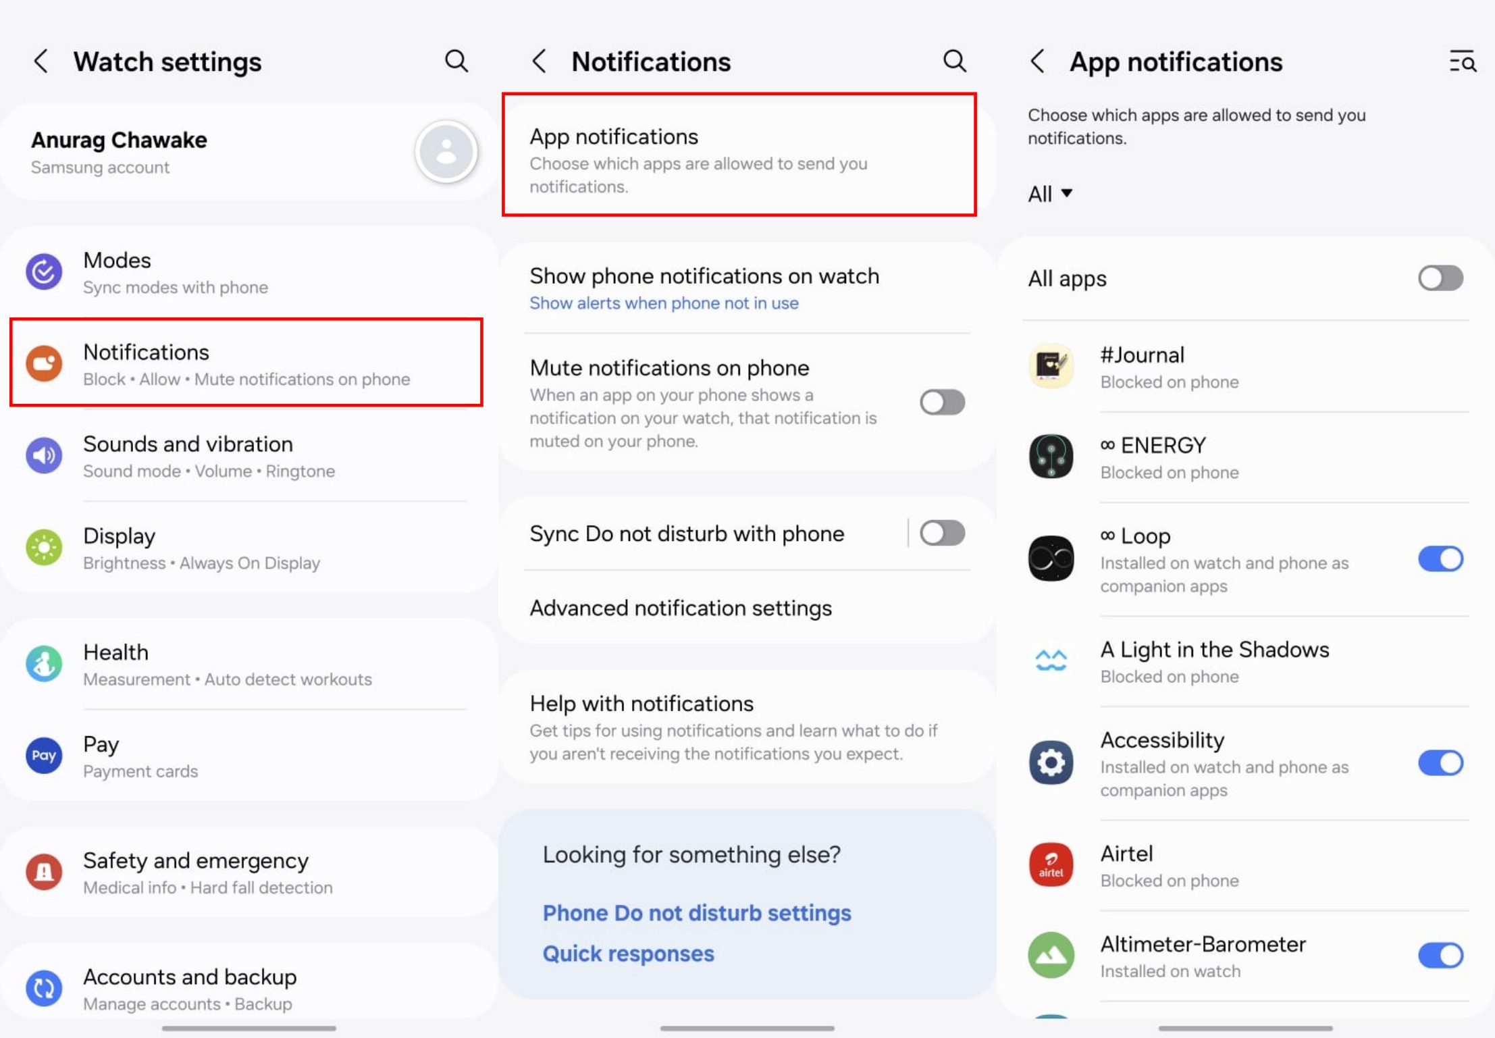Open Phone Do not disturb settings link
Viewport: 1495px width, 1038px height.
click(696, 912)
